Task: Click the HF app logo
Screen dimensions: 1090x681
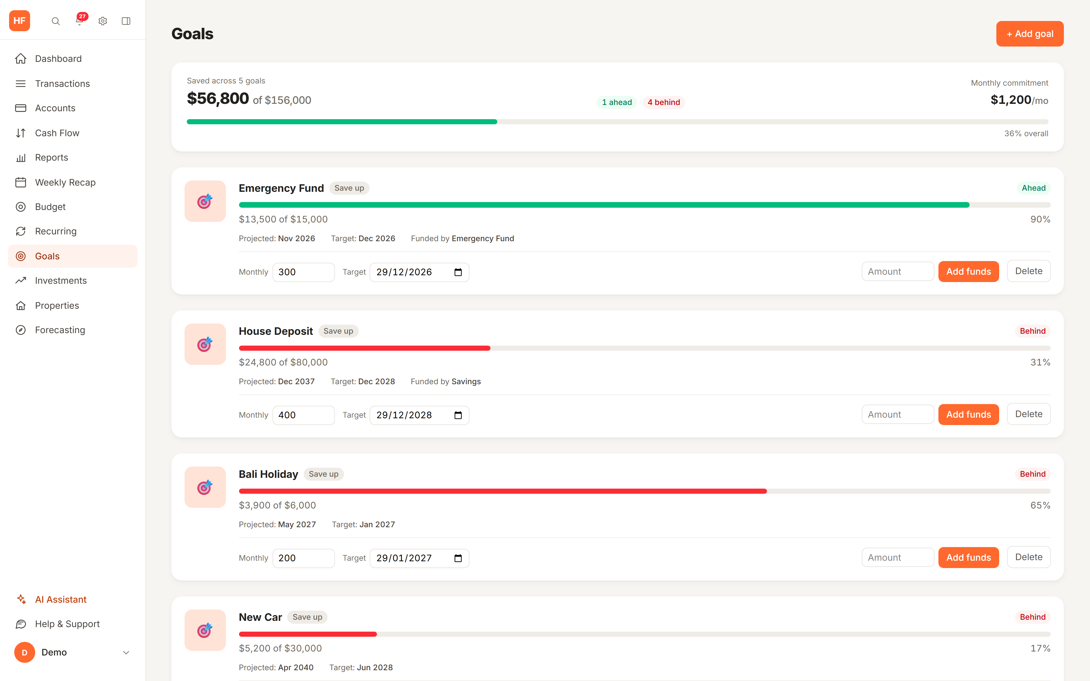Action: coord(19,21)
